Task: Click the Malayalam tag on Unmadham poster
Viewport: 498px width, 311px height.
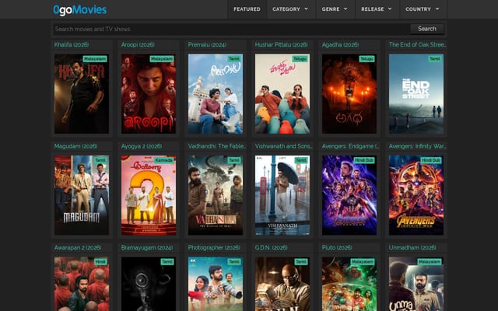Action: coord(430,262)
